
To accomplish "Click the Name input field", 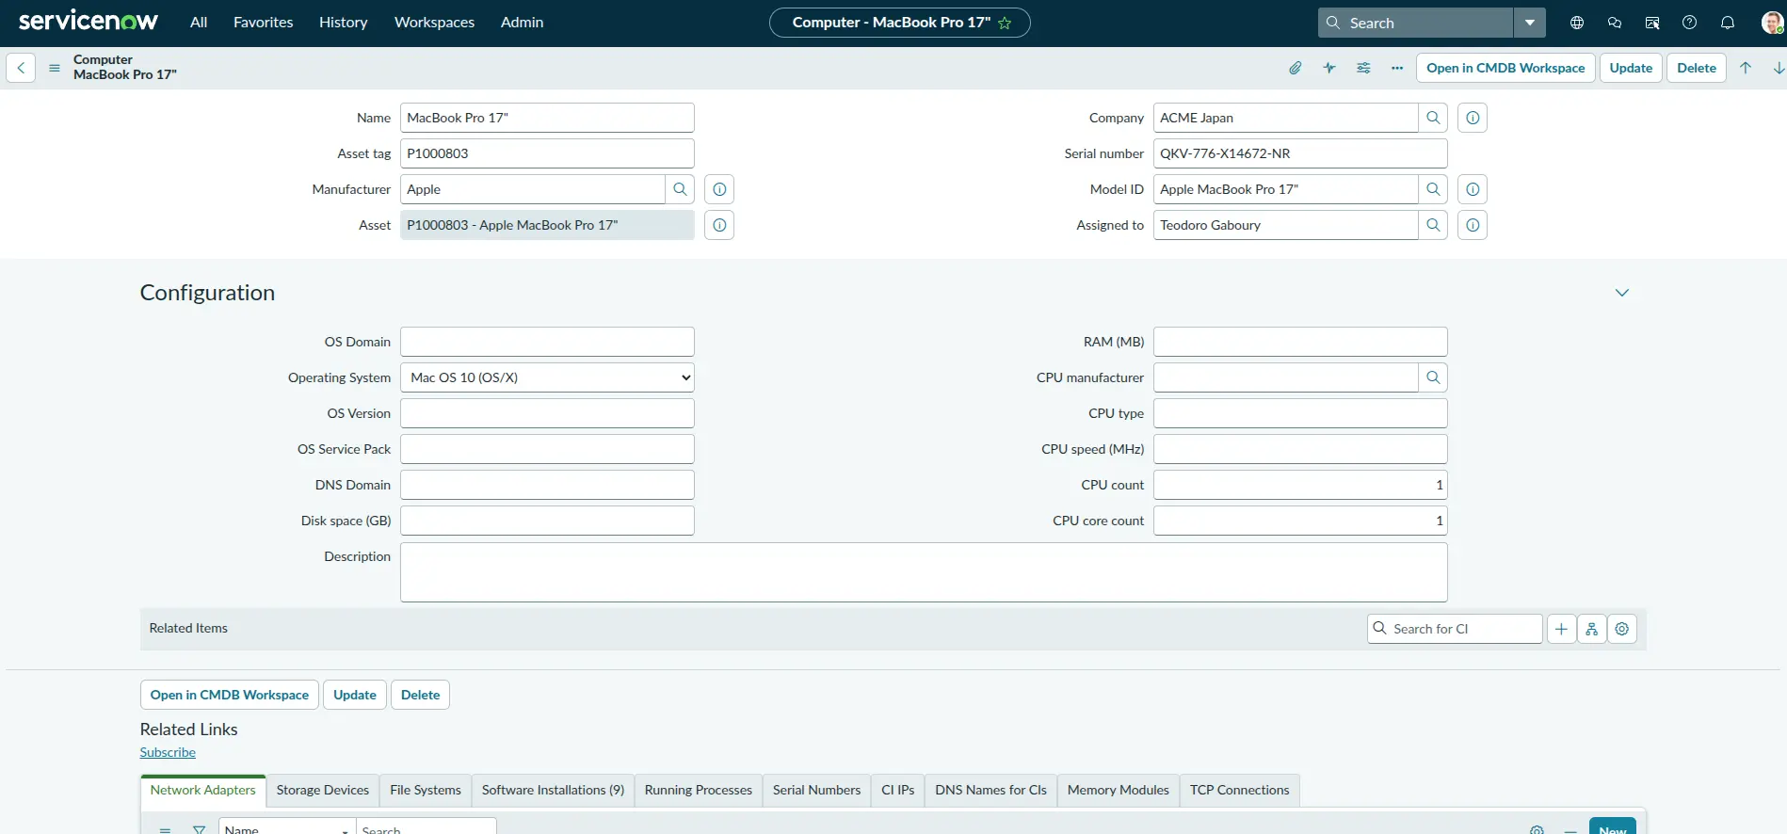I will [547, 118].
